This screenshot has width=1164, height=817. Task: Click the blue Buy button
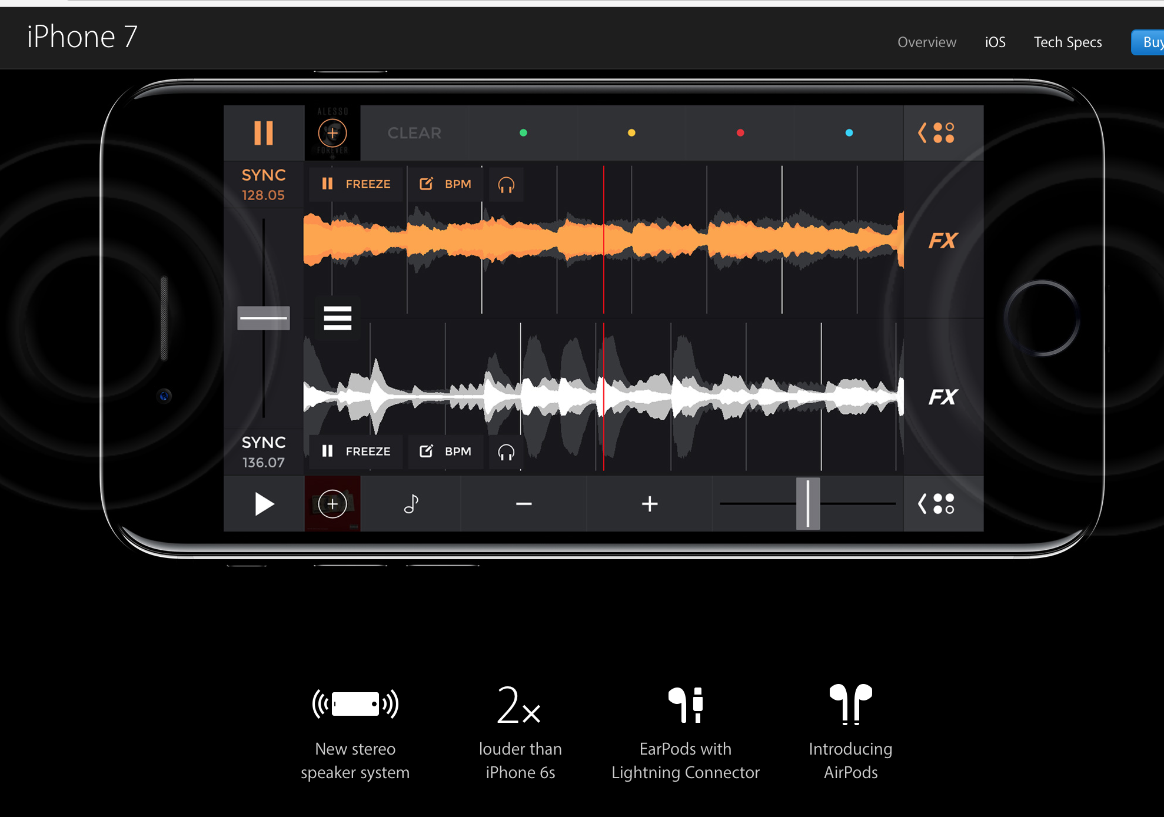coord(1148,42)
